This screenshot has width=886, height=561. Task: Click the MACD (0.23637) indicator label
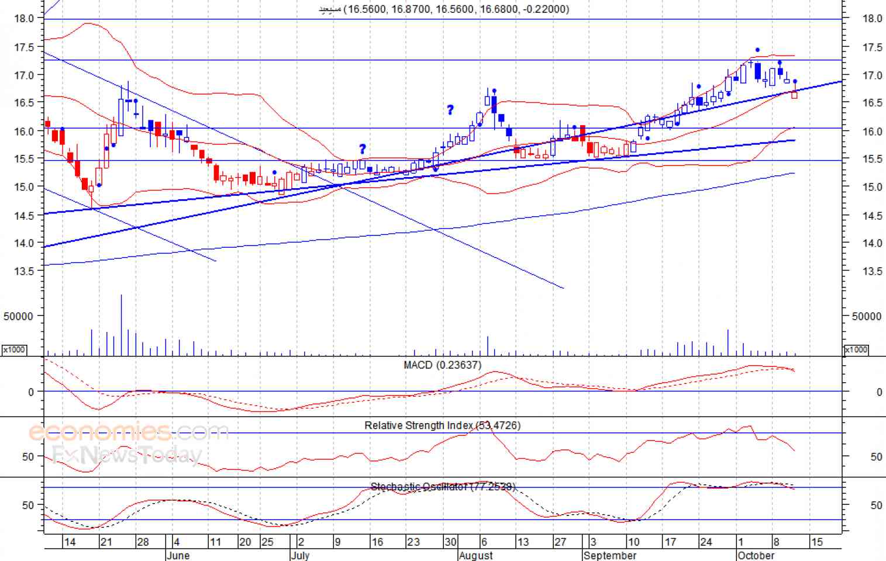(x=443, y=365)
